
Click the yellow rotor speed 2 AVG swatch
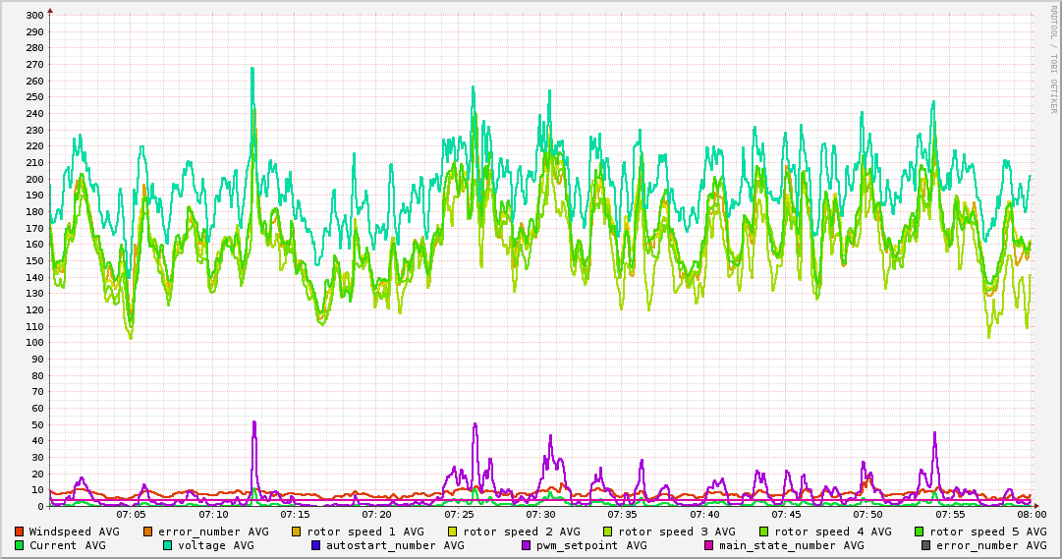(x=452, y=531)
